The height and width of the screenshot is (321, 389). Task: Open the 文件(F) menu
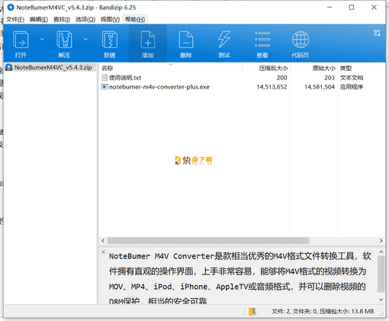pyautogui.click(x=15, y=19)
